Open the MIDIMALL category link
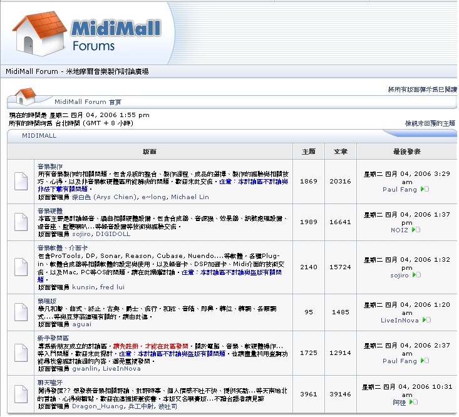The height and width of the screenshot is (417, 459). 39,135
